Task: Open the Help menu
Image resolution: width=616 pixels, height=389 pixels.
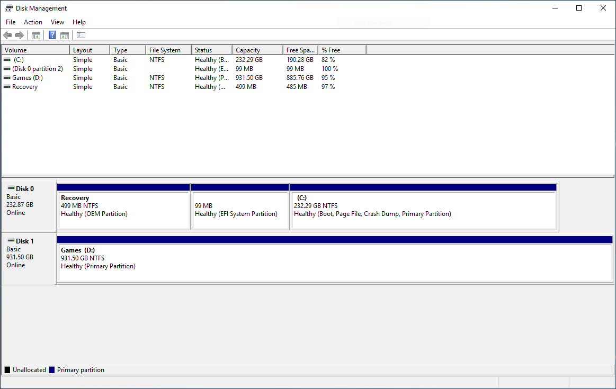Action: click(79, 22)
